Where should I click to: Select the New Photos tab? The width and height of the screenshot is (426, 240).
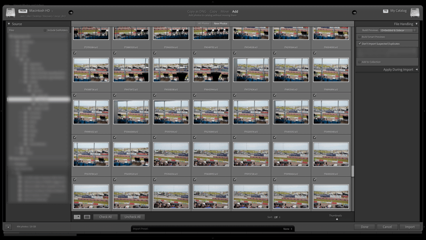[220, 24]
